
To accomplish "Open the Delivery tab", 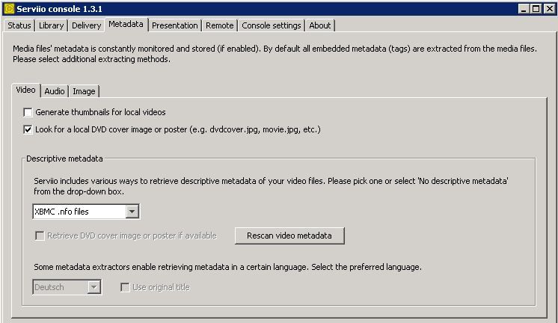I will (87, 25).
